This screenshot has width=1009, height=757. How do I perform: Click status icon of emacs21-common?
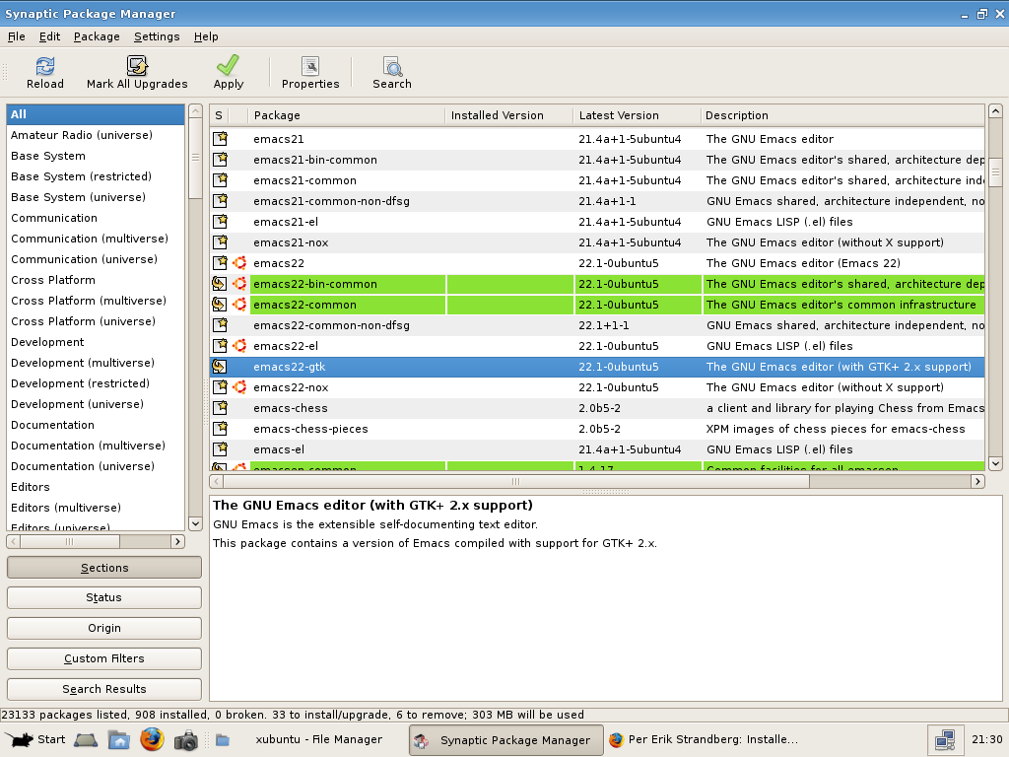click(x=220, y=179)
